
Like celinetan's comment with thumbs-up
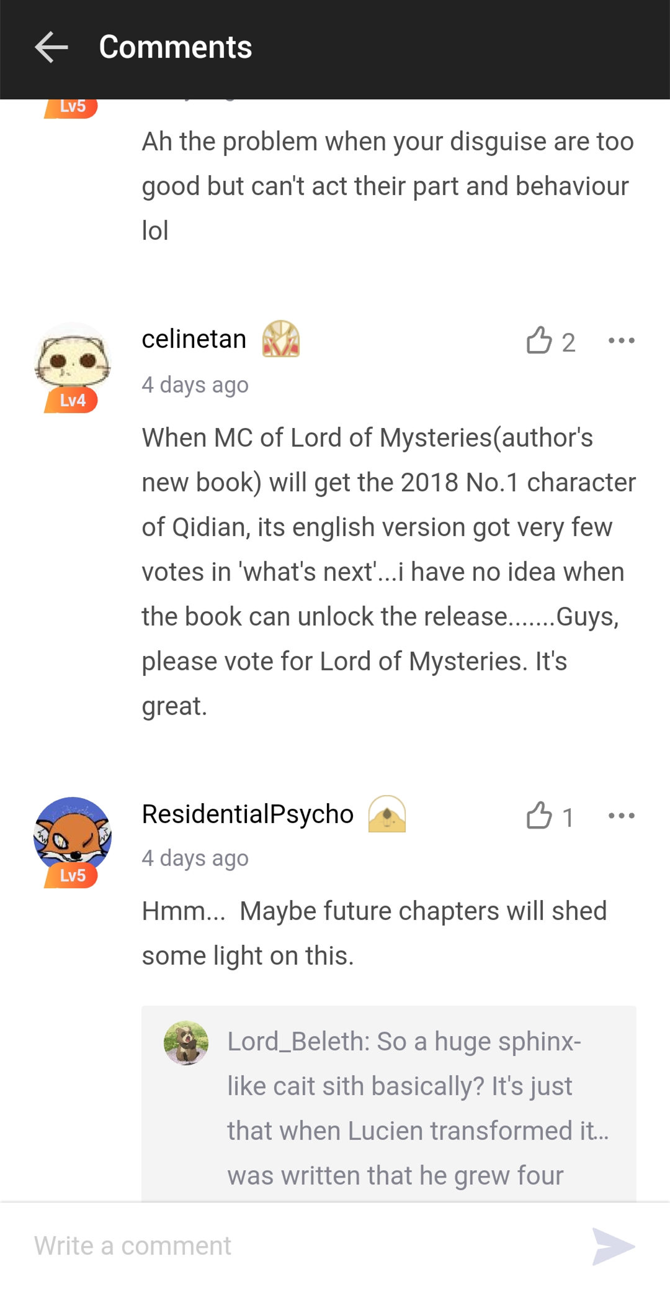click(x=539, y=340)
